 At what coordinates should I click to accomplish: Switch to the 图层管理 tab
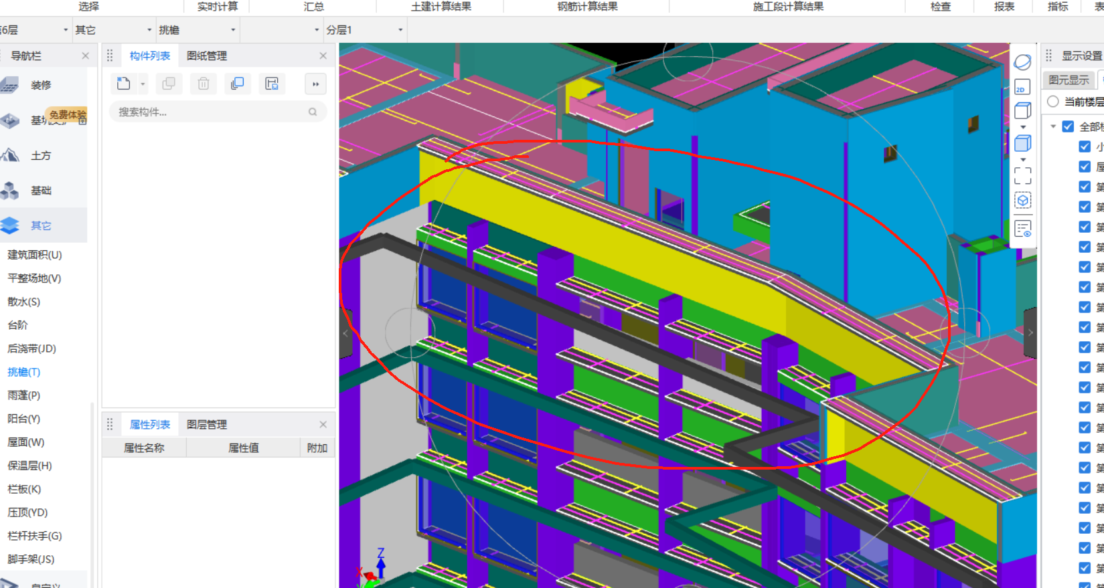tap(207, 424)
